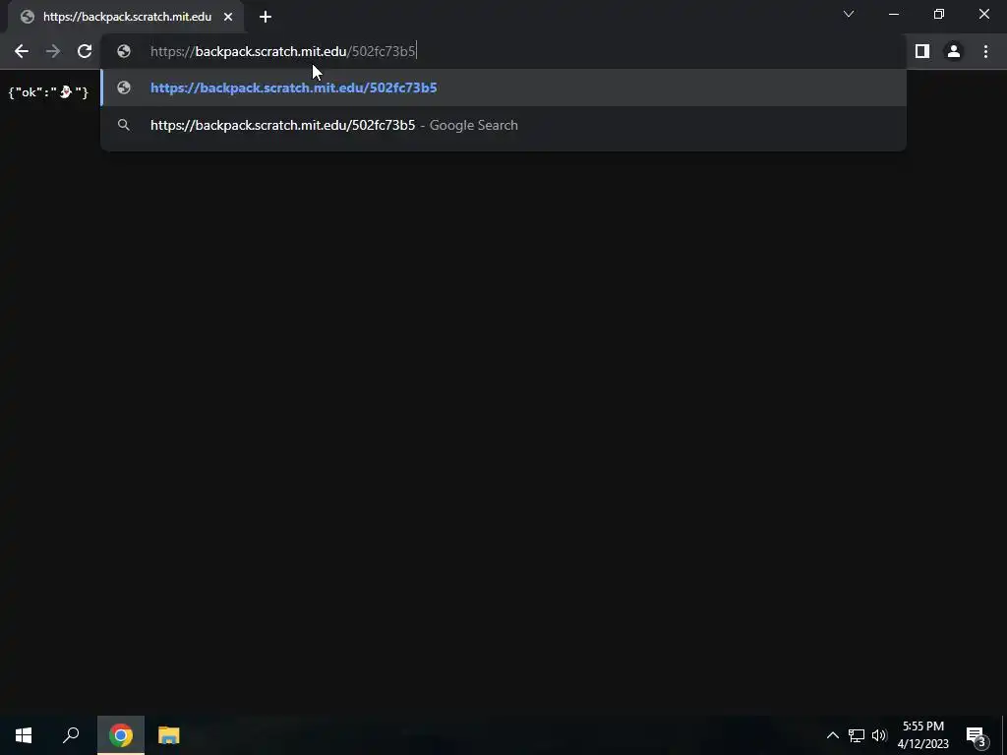Click into the address bar URL text
This screenshot has height=755, width=1007.
[x=283, y=51]
